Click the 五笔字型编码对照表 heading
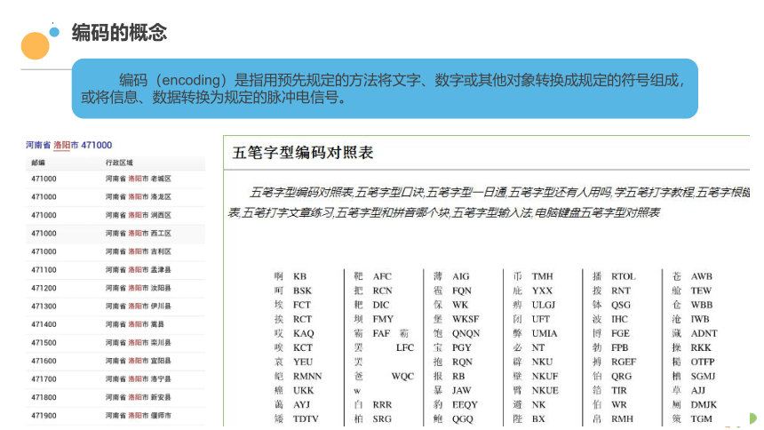The image size is (764, 430). 303,153
